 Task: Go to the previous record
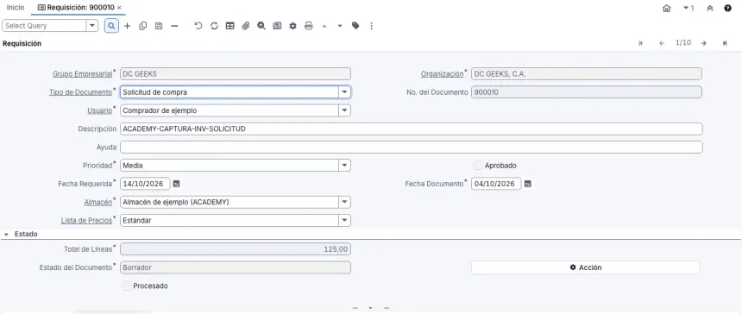tap(662, 43)
